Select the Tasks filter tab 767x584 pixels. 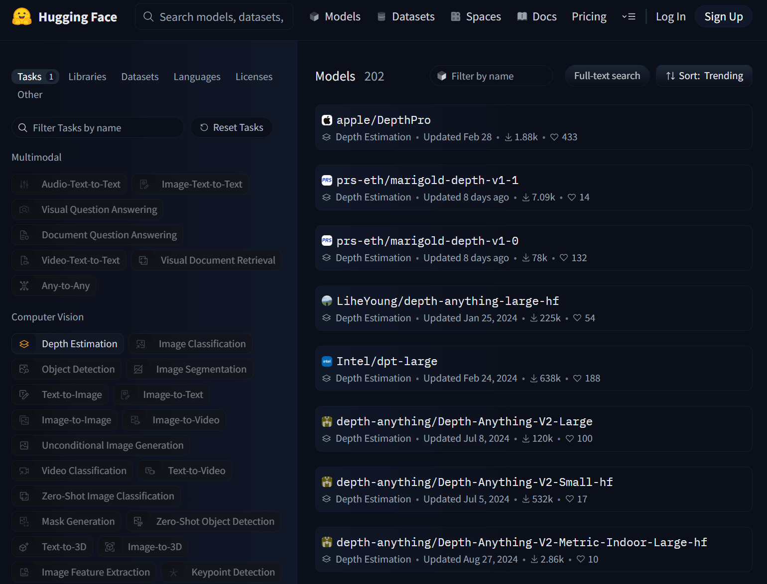35,77
